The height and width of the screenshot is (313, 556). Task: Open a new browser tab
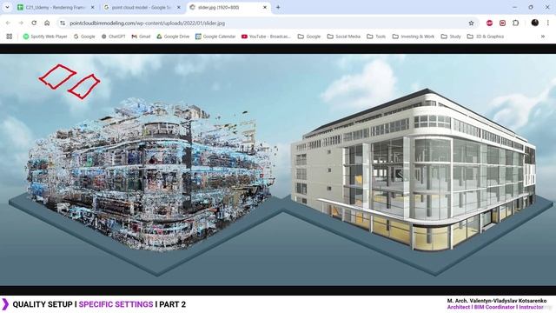[278, 7]
